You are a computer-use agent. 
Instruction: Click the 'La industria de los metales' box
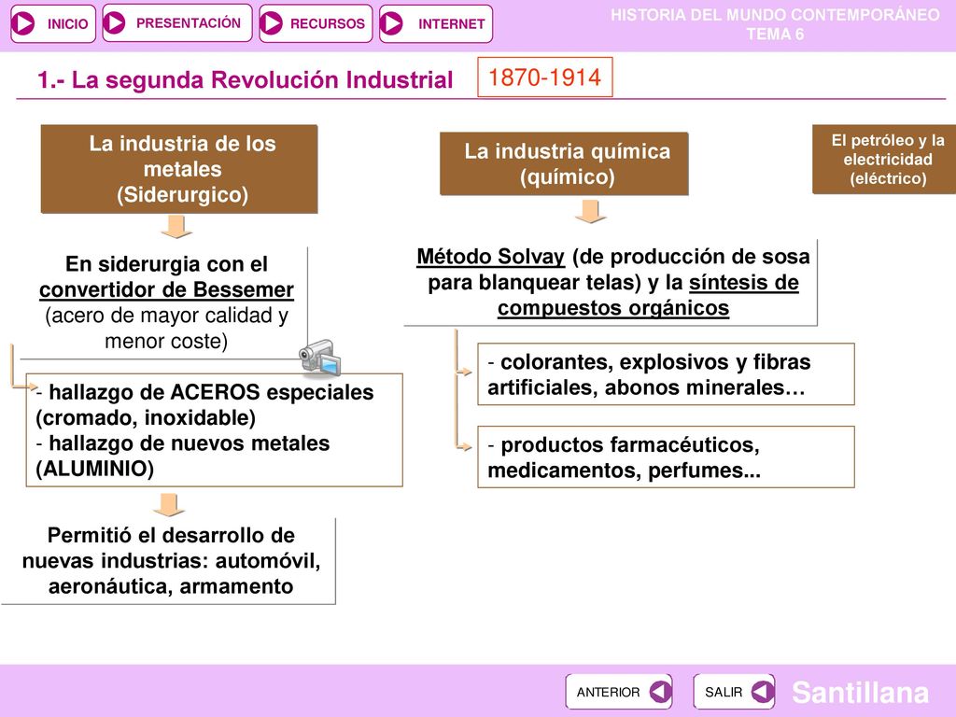point(179,170)
